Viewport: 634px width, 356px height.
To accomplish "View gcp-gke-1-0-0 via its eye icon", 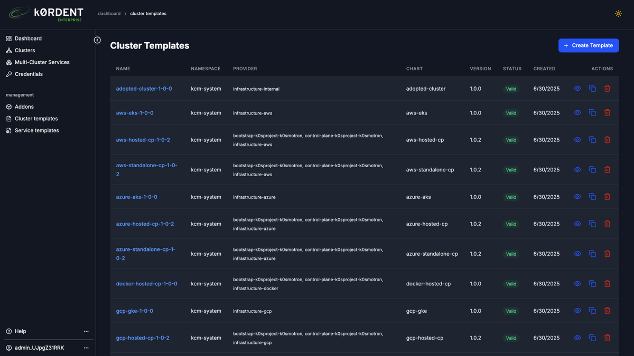I will click(x=577, y=311).
